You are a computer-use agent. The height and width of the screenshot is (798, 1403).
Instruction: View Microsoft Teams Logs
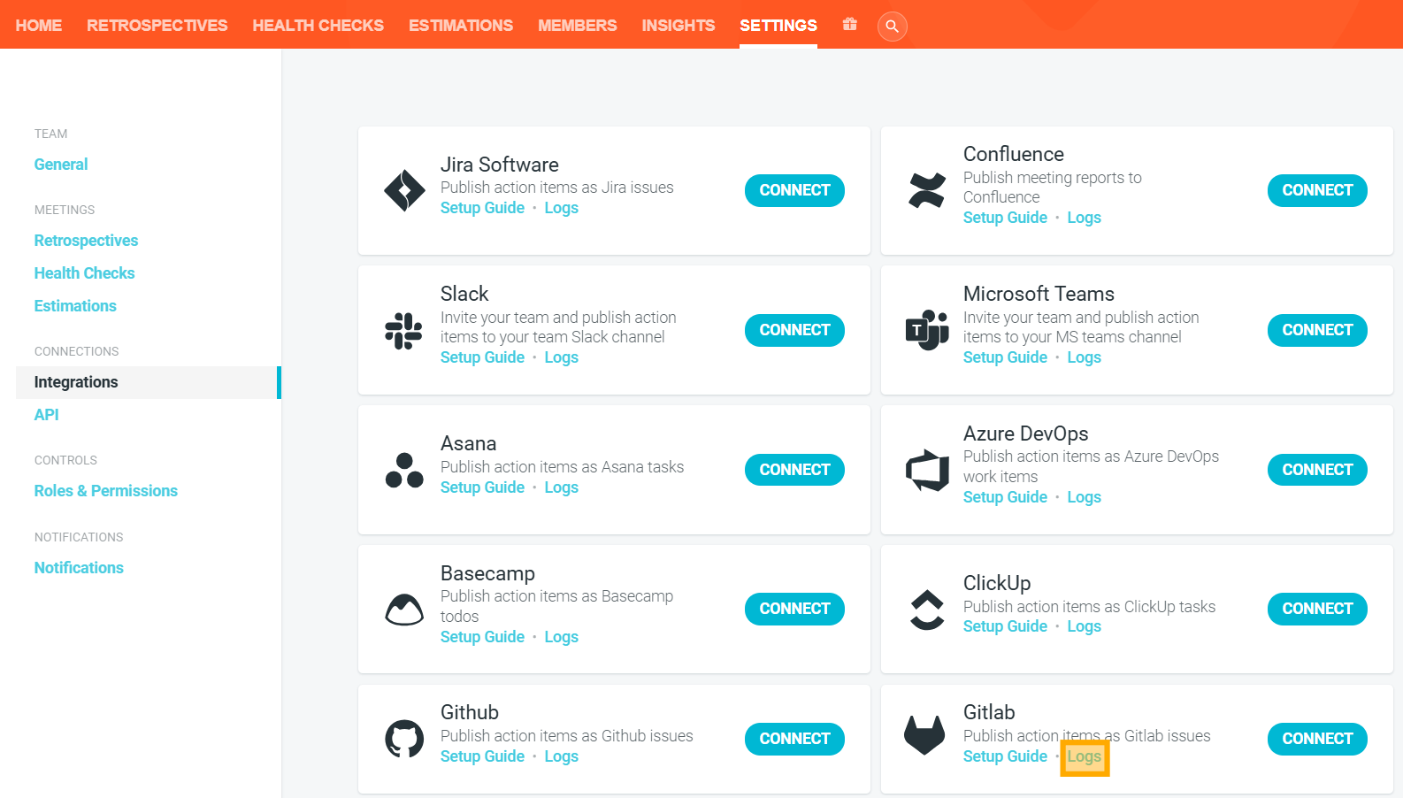pyautogui.click(x=1084, y=357)
